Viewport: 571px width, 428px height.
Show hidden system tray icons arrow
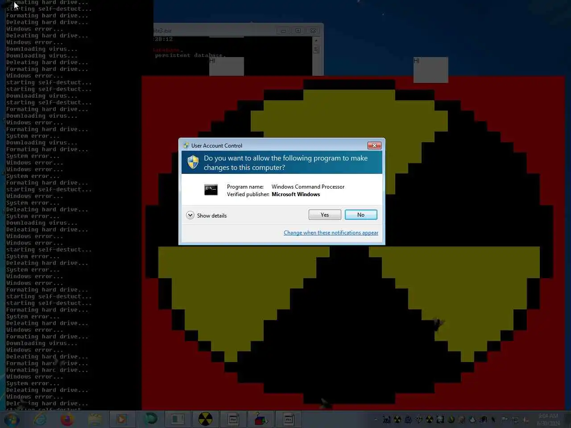(376, 420)
